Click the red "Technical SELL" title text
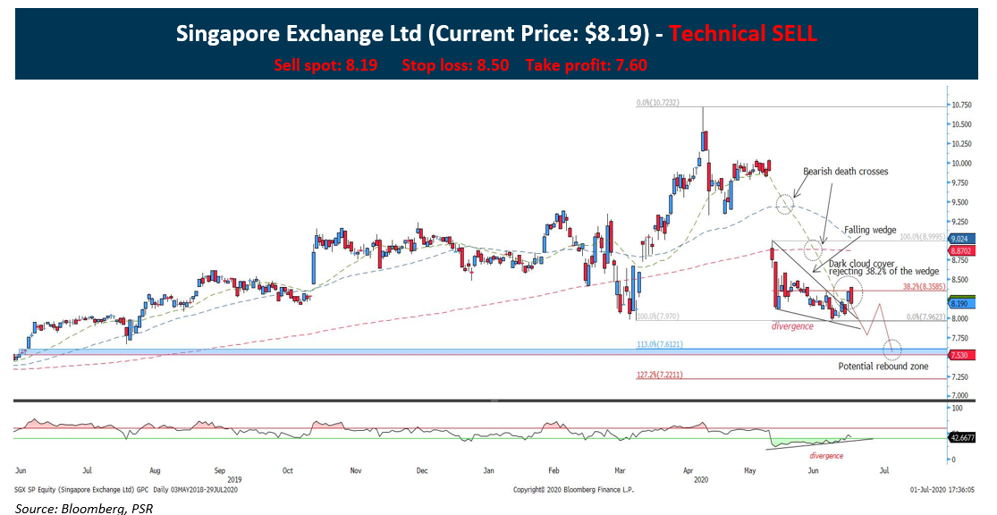 [743, 34]
